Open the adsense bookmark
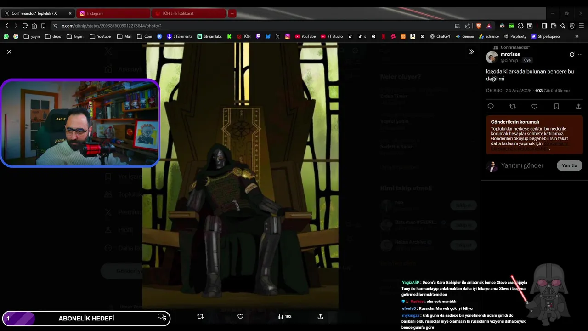 [489, 36]
